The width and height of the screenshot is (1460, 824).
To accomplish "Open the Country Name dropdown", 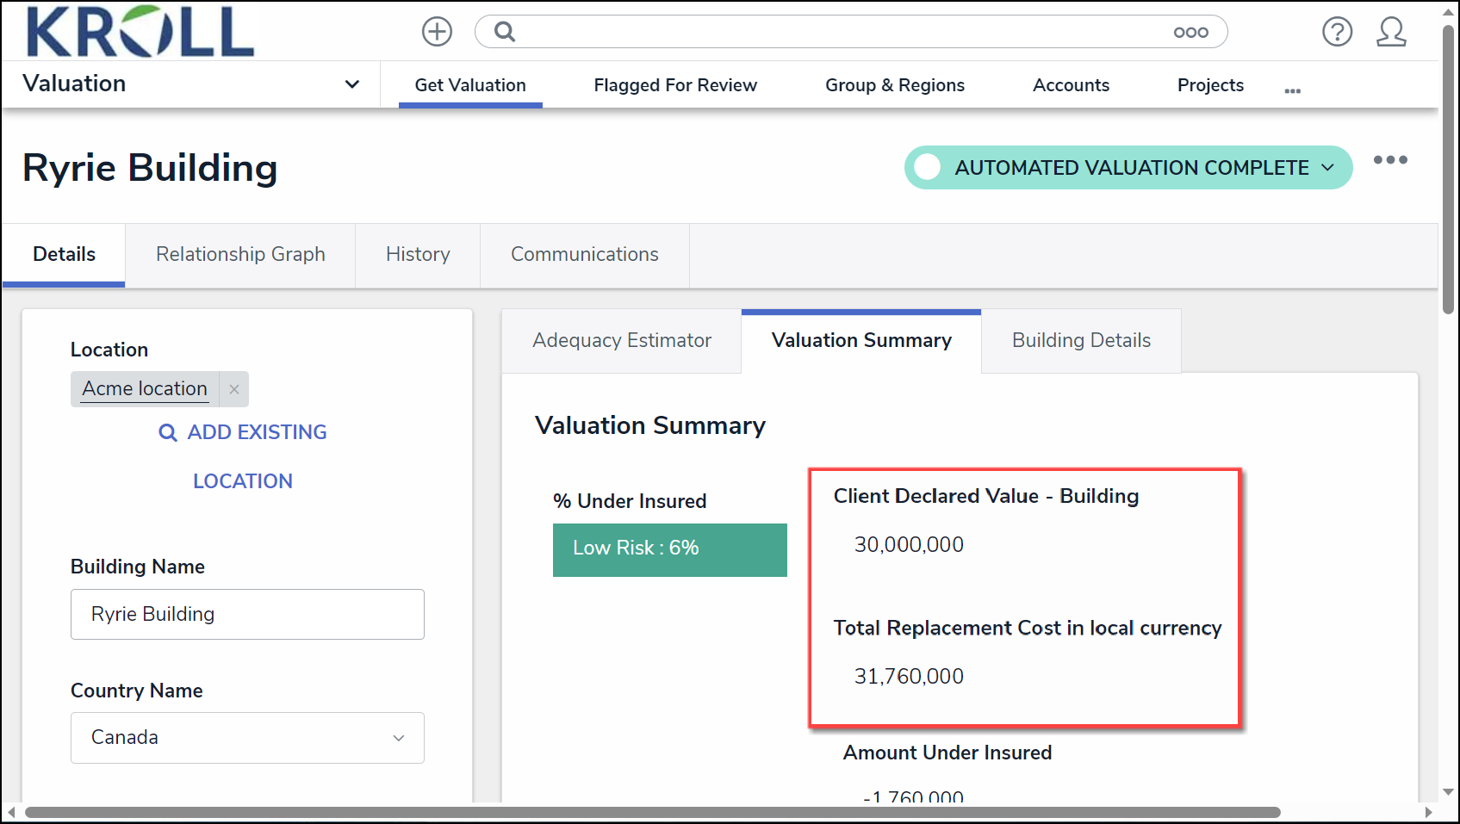I will [x=247, y=738].
